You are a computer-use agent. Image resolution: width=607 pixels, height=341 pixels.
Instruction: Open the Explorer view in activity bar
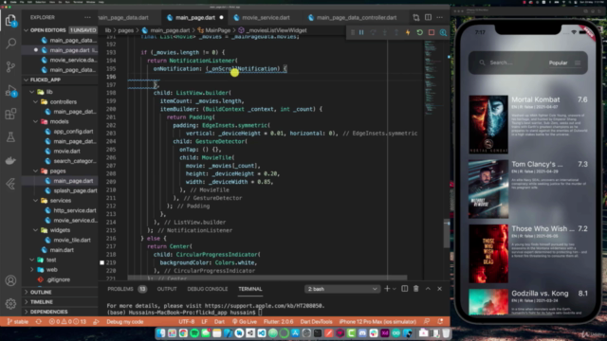tap(10, 20)
